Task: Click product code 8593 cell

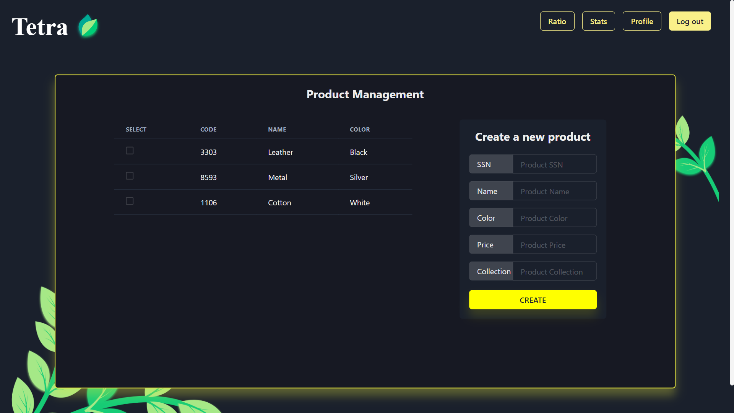Action: 208,177
